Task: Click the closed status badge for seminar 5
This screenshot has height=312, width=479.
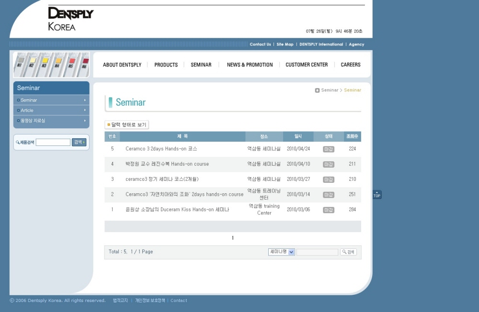Action: (x=329, y=149)
